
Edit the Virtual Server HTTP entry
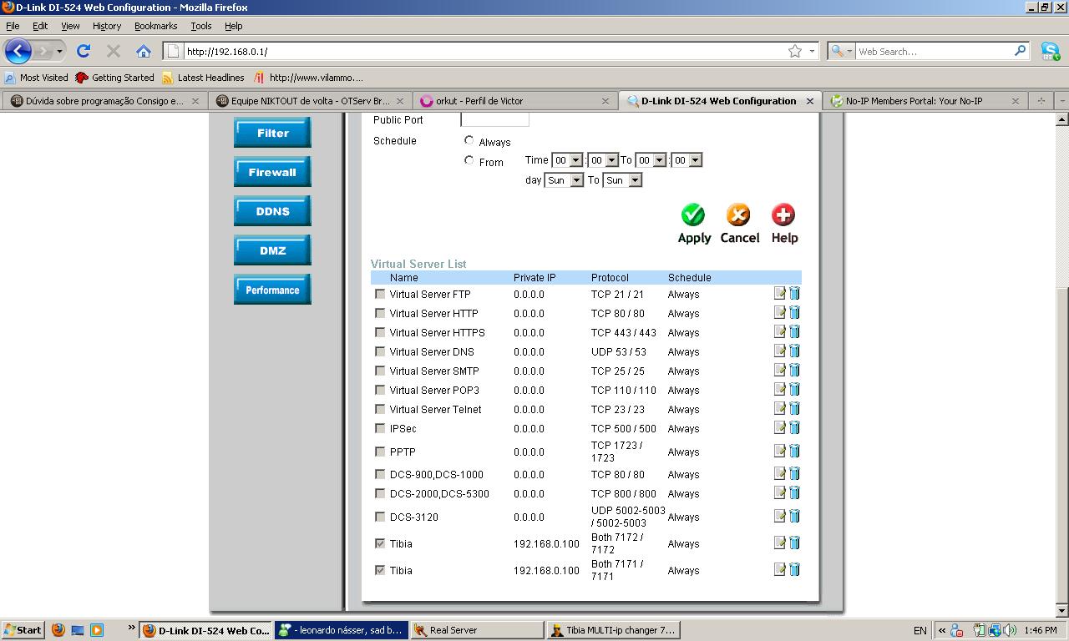tap(779, 312)
